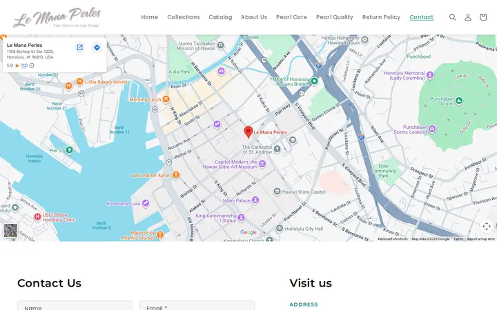The width and height of the screenshot is (497, 310).
Task: Open Contact menu item
Action: click(421, 17)
